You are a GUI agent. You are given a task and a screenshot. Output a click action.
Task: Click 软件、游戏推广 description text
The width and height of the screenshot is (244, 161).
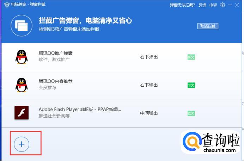(x=54, y=60)
